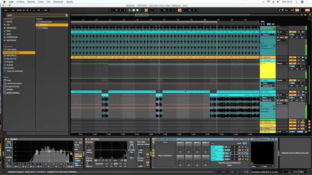312x175 pixels.
Task: Toggle the Follow playback button
Action: click(x=110, y=10)
